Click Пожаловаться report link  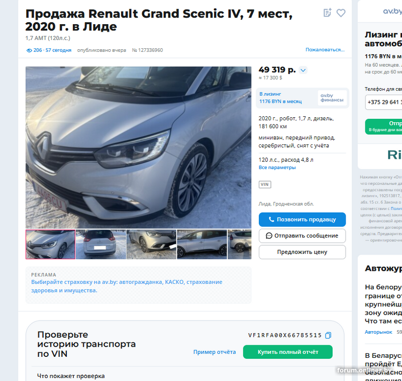pos(325,50)
